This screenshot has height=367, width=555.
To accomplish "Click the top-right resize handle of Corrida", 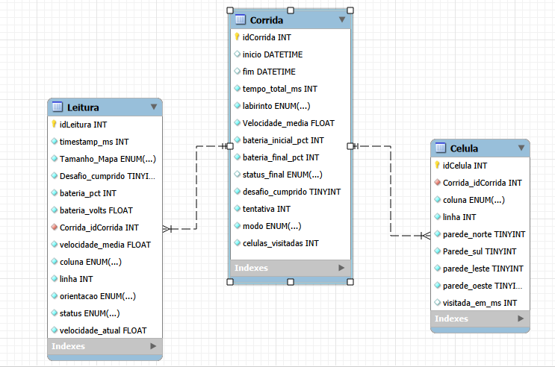I will click(350, 10).
